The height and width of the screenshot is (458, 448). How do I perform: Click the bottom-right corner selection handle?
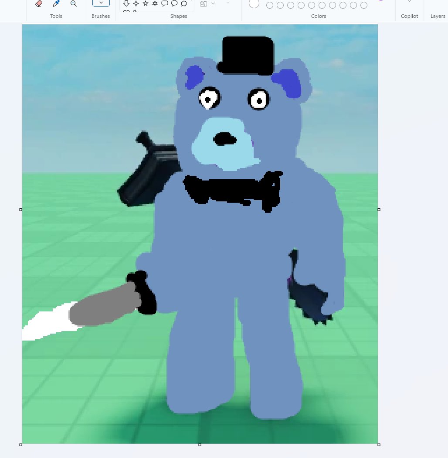tap(379, 445)
